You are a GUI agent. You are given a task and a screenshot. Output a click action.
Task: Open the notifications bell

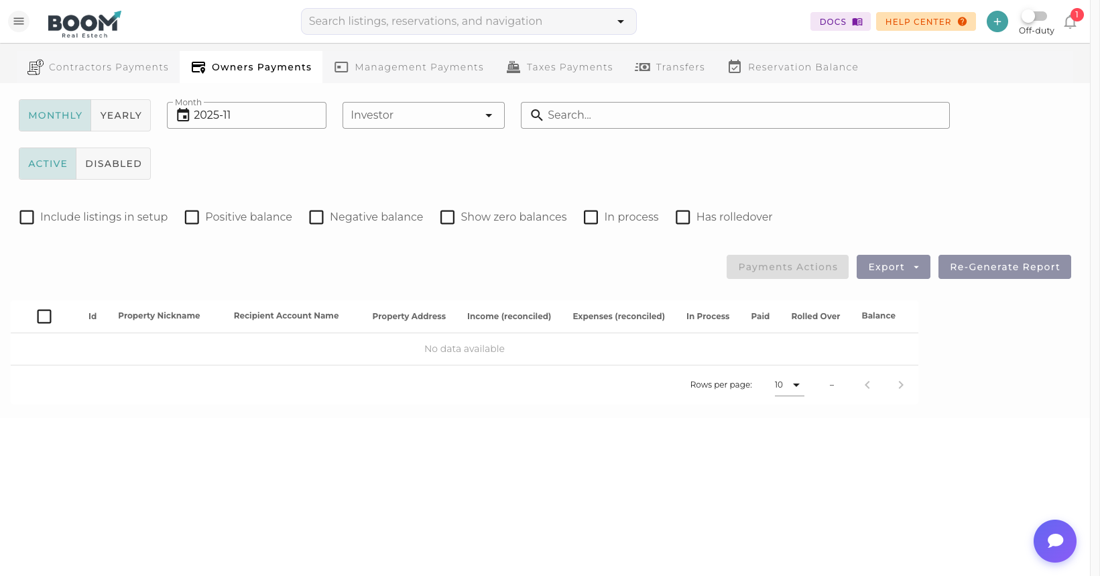point(1071,22)
